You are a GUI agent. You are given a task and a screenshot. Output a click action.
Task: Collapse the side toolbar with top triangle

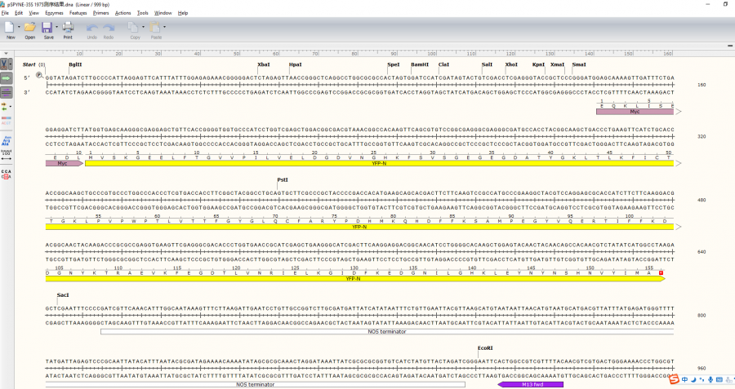point(6,54)
